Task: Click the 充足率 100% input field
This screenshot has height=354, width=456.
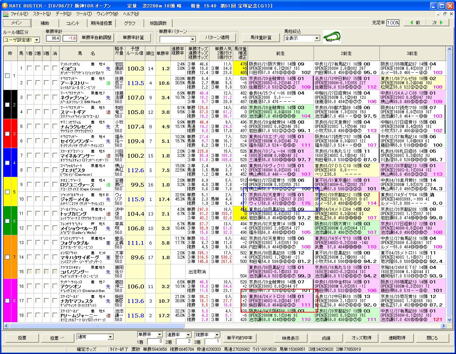Action: tap(393, 23)
